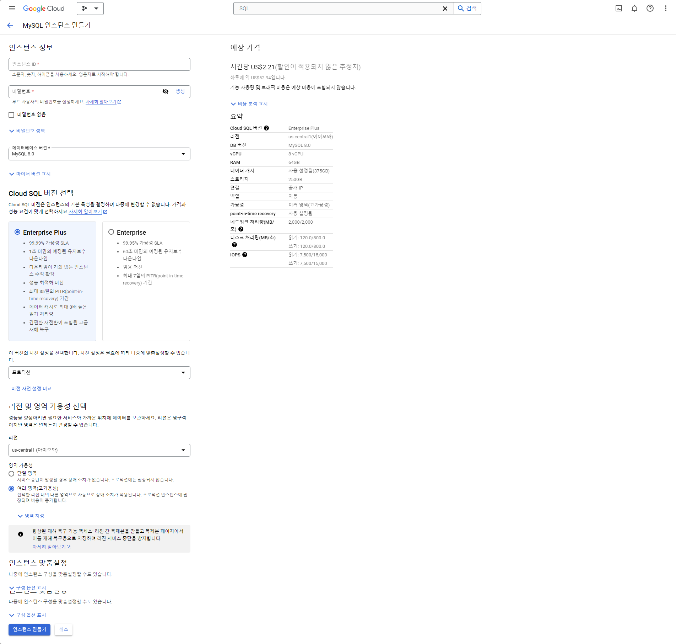The height and width of the screenshot is (644, 676).
Task: Expand 비밀번호 정책 section
Action: 27,131
